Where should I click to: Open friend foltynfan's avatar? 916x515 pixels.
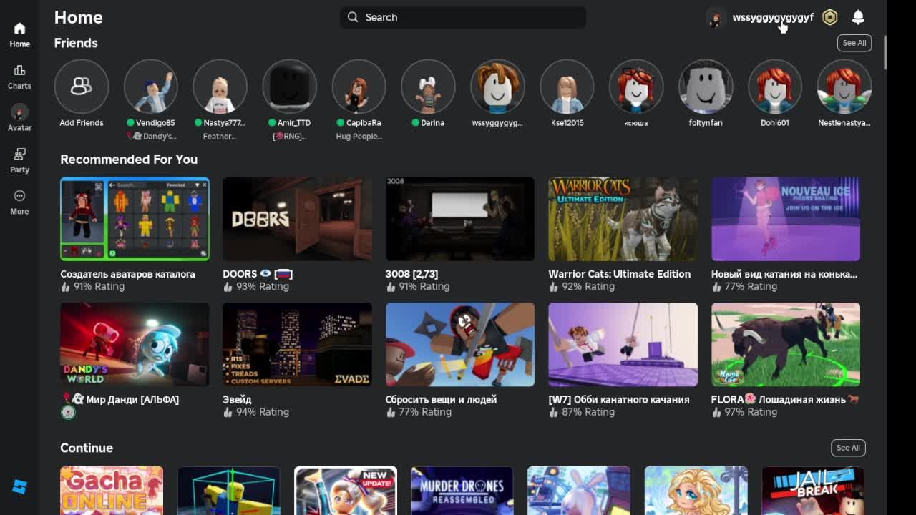[x=706, y=87]
